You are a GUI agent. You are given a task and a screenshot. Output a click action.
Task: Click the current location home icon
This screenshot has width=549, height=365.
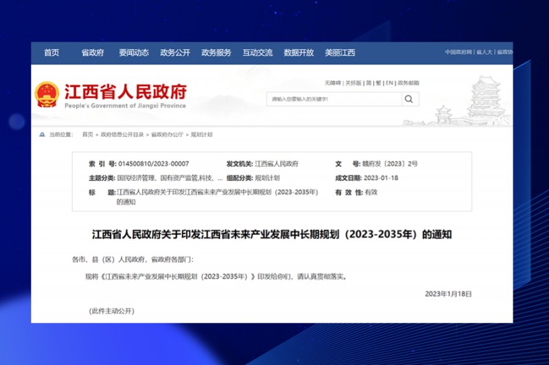click(x=43, y=135)
